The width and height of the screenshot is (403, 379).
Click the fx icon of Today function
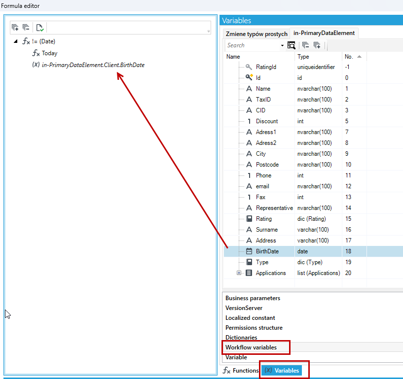click(x=36, y=53)
